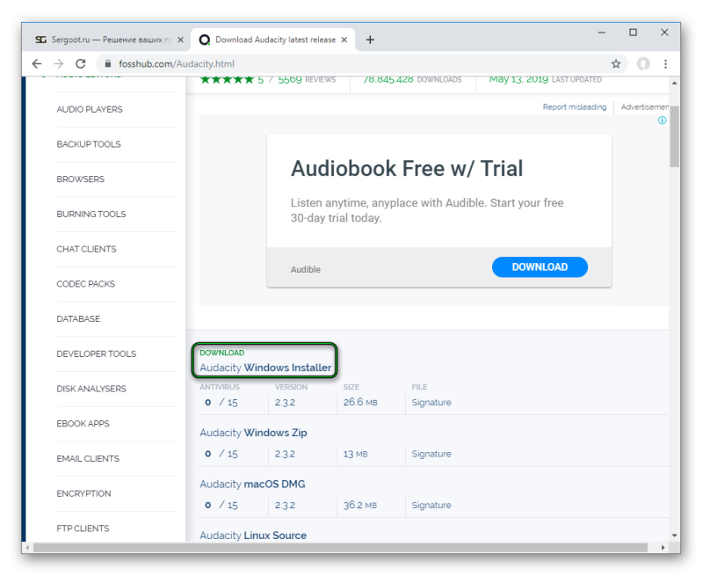Open the Backup Tools category
703x576 pixels.
(x=89, y=144)
